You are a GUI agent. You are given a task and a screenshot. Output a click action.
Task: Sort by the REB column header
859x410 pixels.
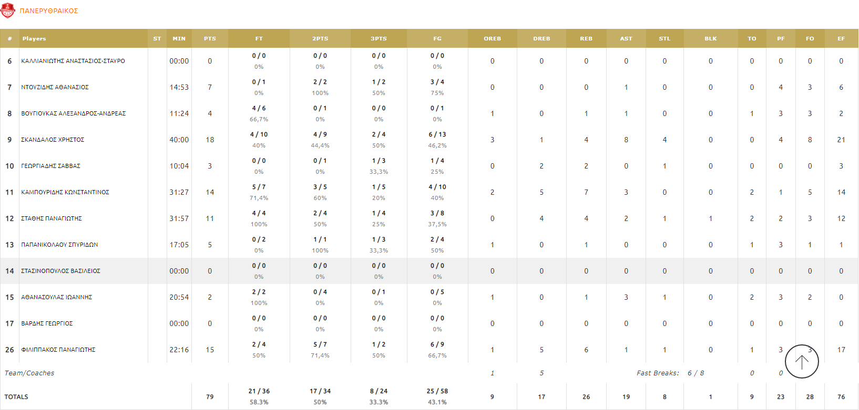(x=586, y=38)
